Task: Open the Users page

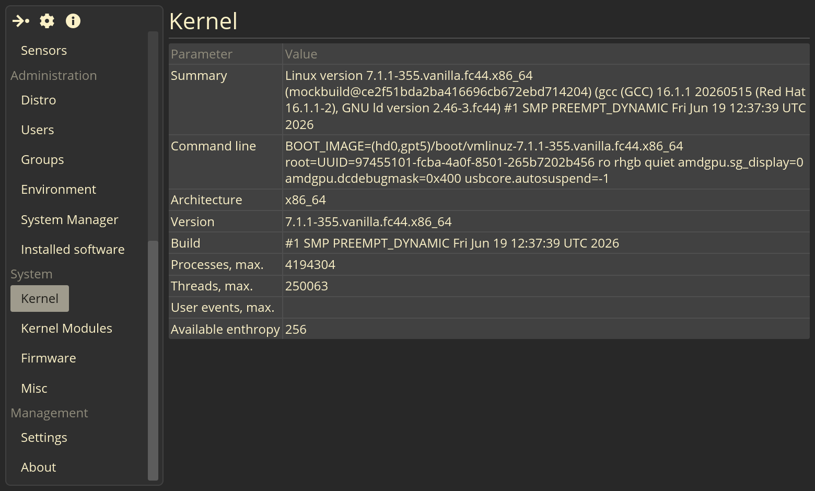Action: (38, 130)
